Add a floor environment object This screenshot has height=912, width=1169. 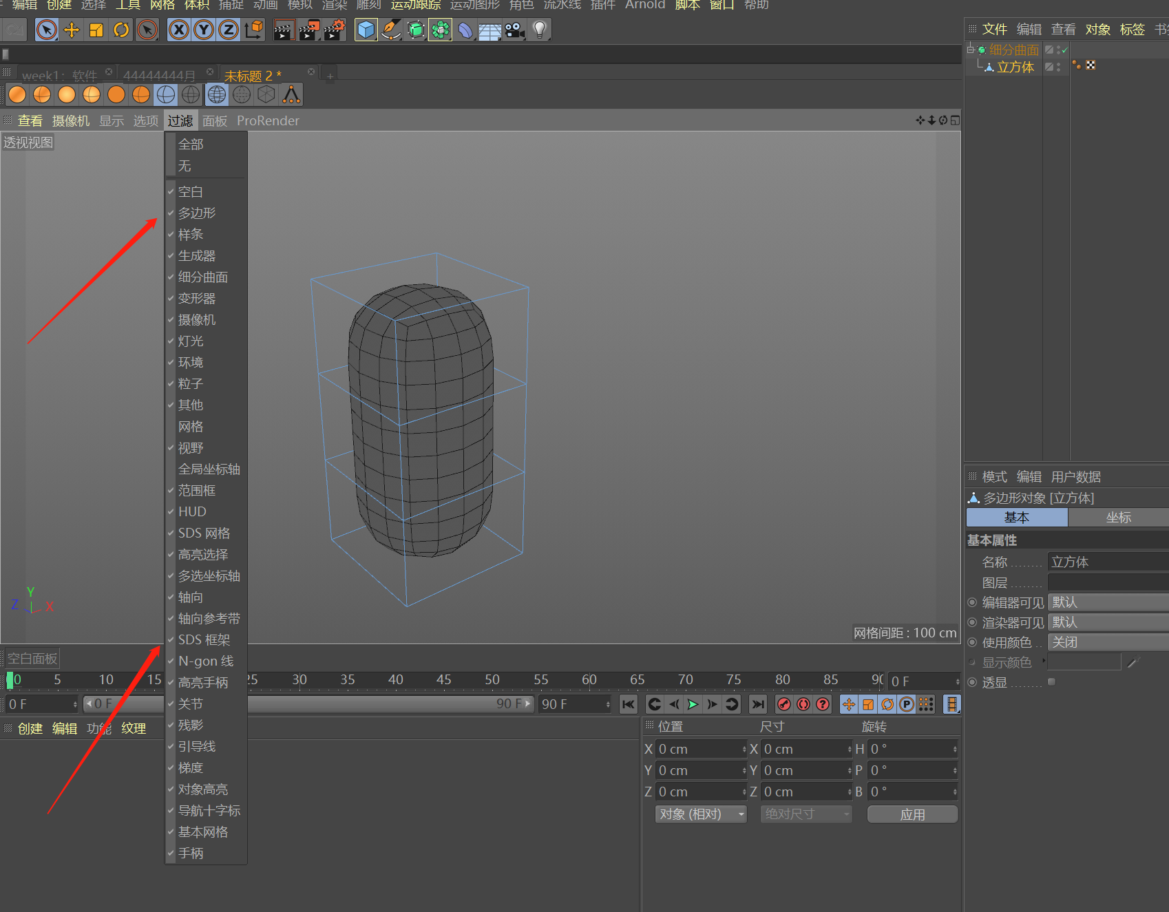tap(489, 30)
